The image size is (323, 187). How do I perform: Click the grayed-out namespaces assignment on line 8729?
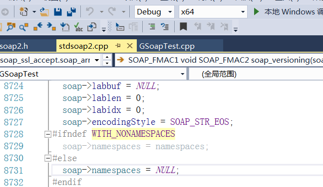coord(136,146)
